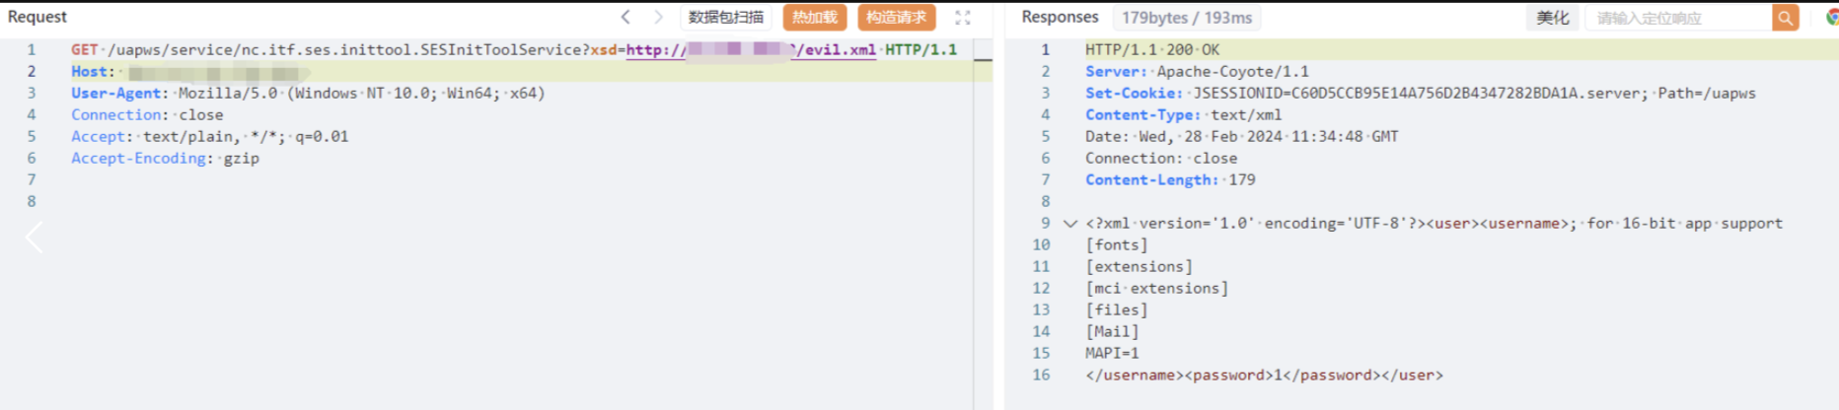Click the orange search magnifier icon
Viewport: 1839px width, 410px height.
[x=1786, y=18]
